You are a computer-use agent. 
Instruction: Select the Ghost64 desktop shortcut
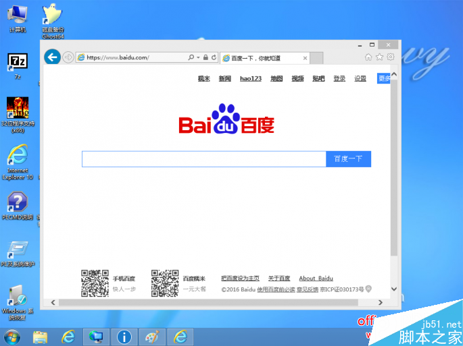[x=53, y=22]
